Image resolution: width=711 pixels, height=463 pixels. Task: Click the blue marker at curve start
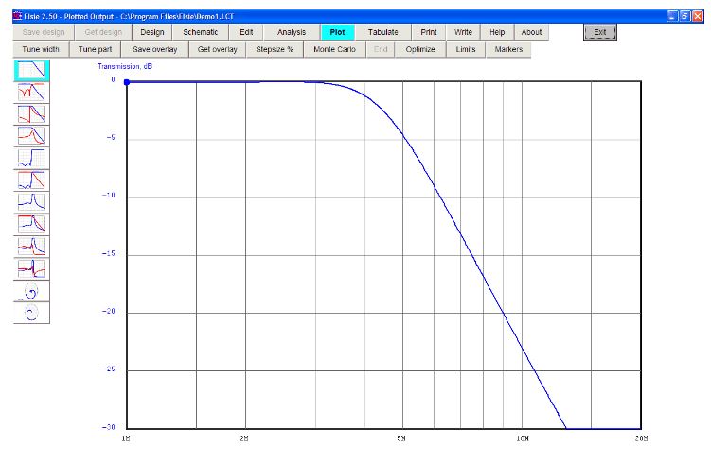128,82
